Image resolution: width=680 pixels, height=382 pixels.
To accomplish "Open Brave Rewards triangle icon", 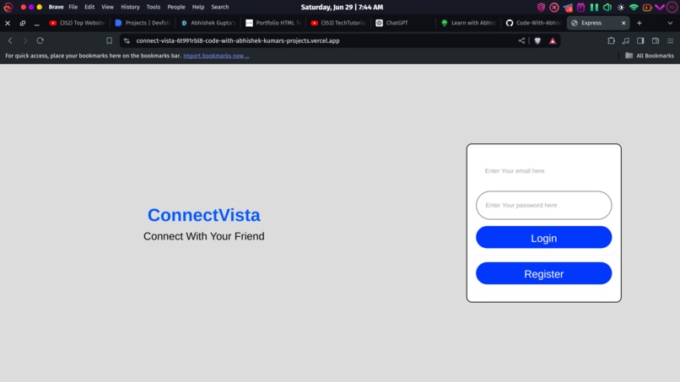I will coord(553,40).
